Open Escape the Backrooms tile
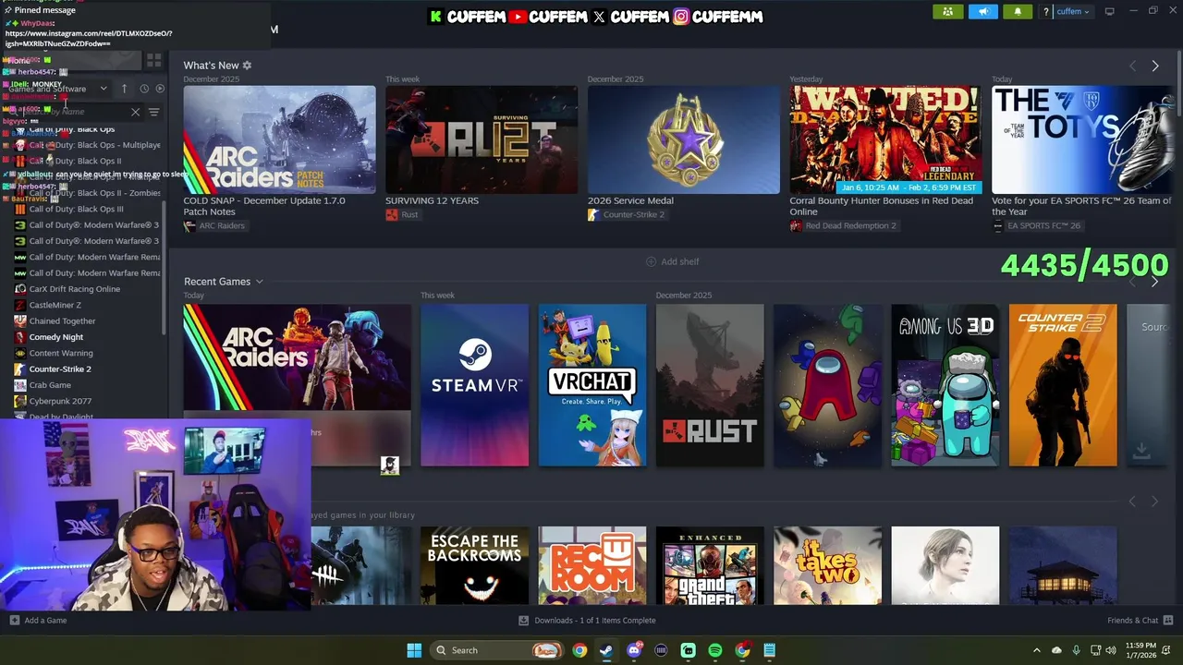 coord(474,565)
